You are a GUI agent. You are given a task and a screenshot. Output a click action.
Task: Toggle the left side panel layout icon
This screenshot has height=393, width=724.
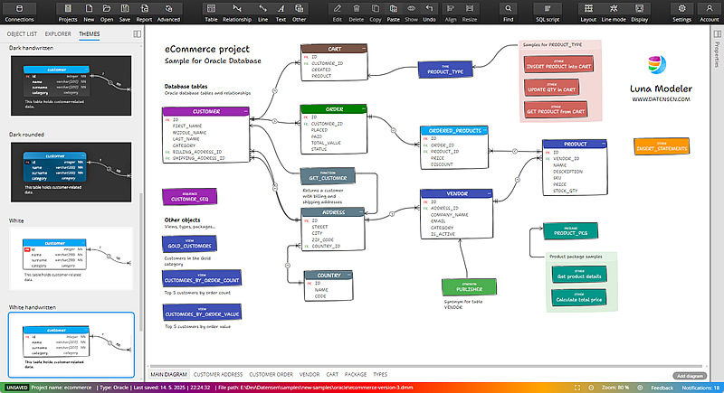tap(138, 33)
